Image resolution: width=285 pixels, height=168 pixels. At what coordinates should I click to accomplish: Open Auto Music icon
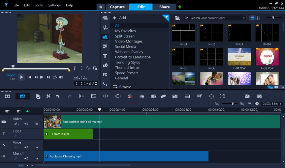tap(154, 96)
